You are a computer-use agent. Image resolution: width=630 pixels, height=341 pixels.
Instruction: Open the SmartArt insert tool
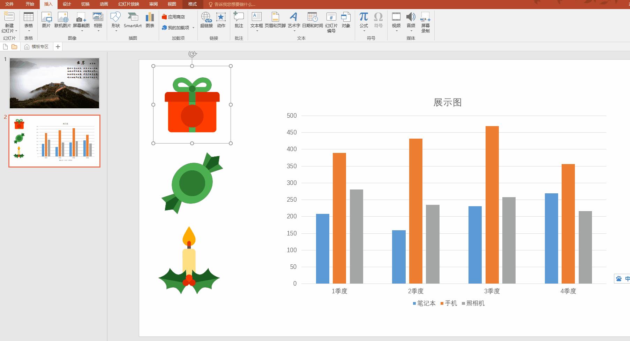click(133, 20)
